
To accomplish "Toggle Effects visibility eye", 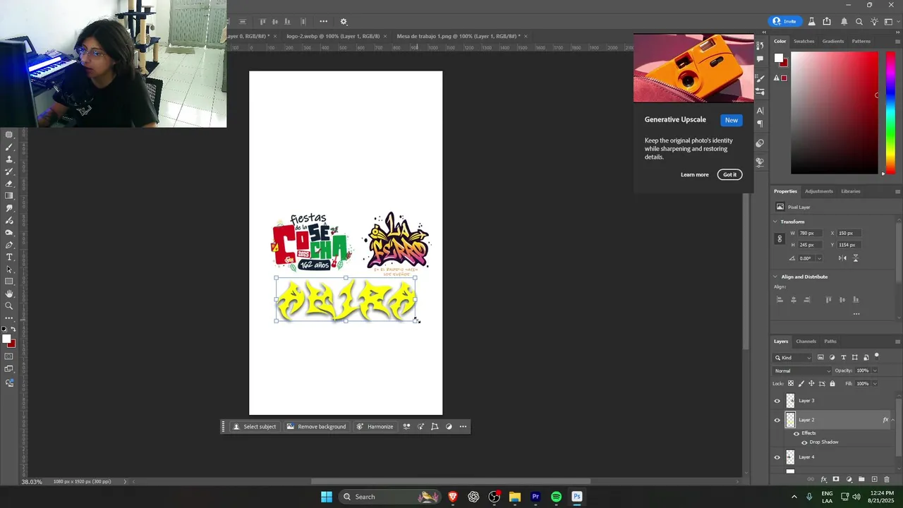I will click(x=796, y=433).
